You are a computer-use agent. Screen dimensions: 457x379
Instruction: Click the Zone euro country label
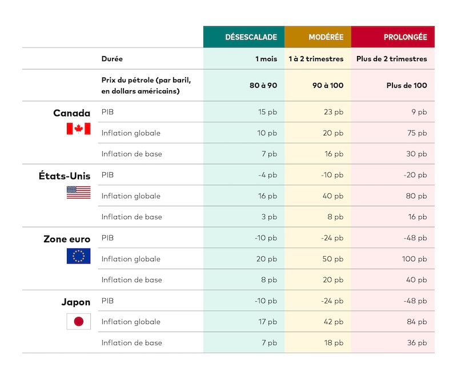(67, 239)
